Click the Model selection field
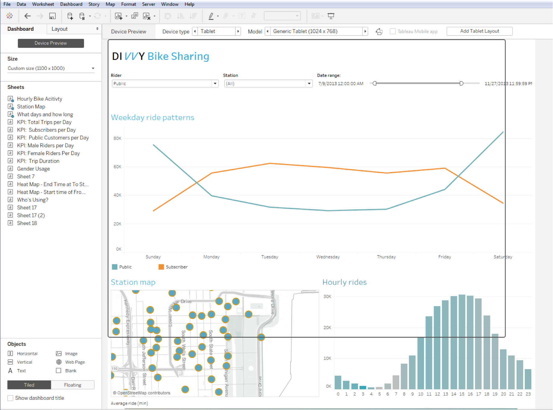This screenshot has width=553, height=410. point(316,31)
